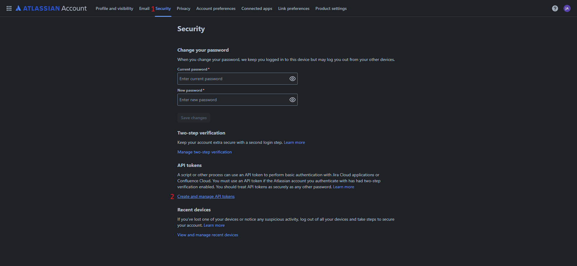Open the app switcher grid icon

click(9, 8)
